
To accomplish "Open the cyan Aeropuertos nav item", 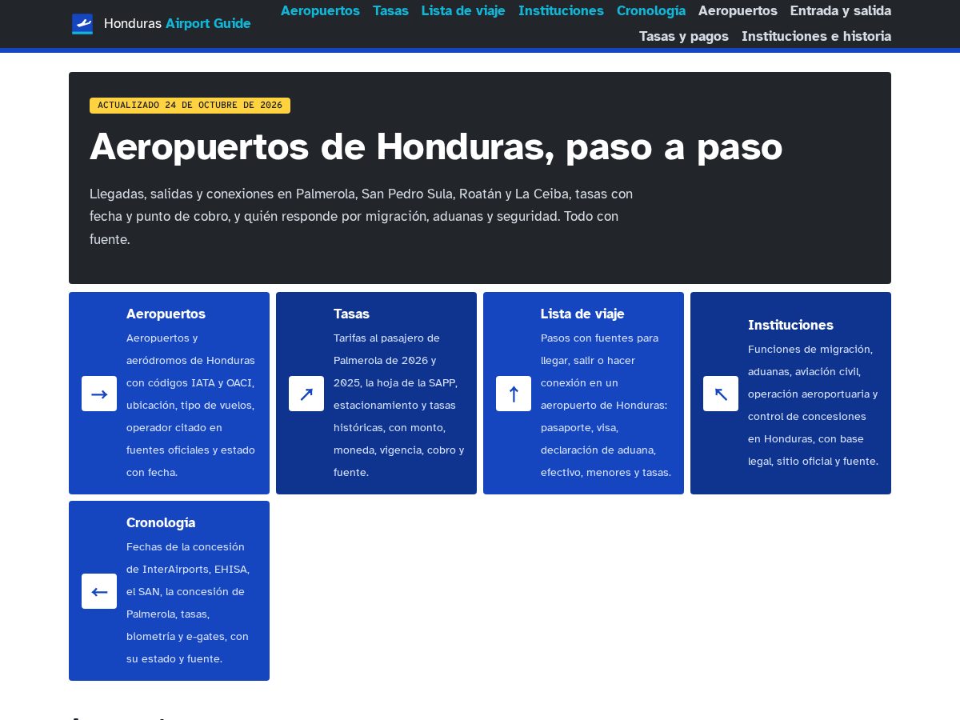I will (320, 10).
